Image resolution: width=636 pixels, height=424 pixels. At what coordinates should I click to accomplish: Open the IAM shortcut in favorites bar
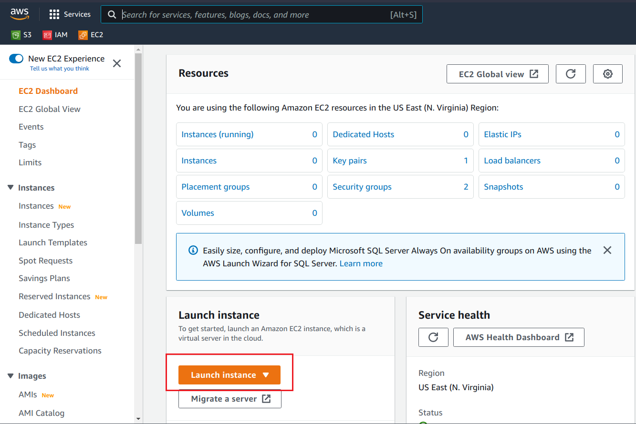click(55, 35)
